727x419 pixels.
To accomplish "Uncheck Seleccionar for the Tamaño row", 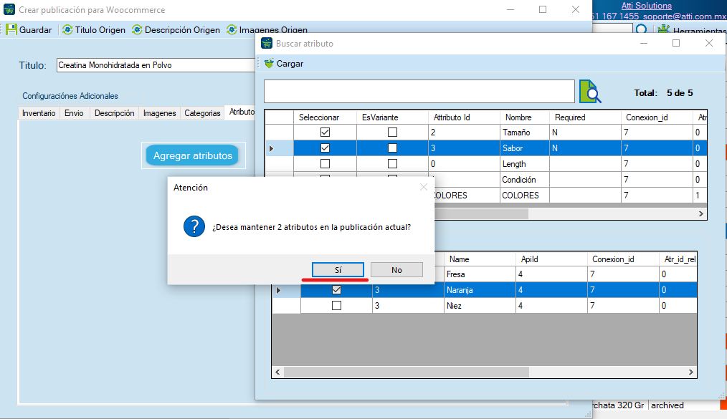I will click(x=325, y=133).
